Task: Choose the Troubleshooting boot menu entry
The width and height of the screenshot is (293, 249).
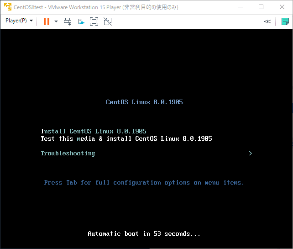Action: [68, 153]
